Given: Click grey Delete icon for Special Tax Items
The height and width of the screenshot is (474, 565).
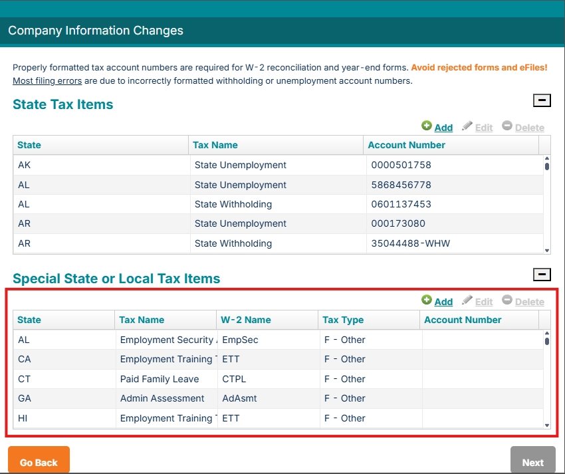Looking at the screenshot, I should pos(507,300).
